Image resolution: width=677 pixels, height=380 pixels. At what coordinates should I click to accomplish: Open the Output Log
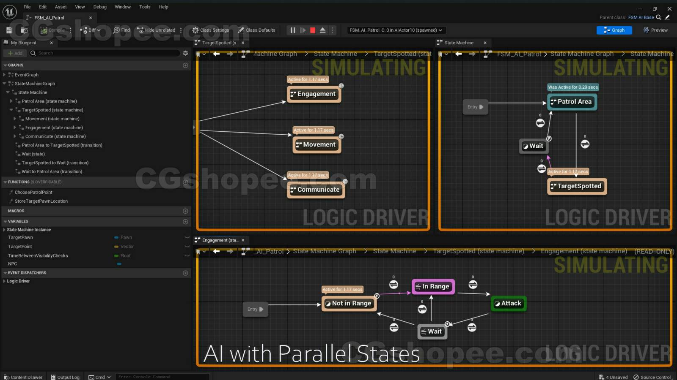(65, 377)
